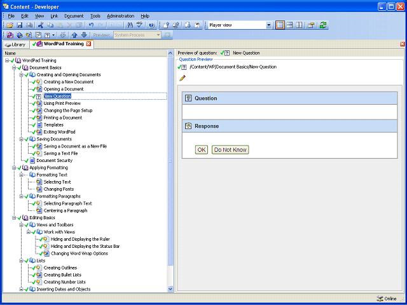Open the question type dropdown arrow
Image resolution: width=407 pixels, height=305 pixels.
click(x=53, y=35)
